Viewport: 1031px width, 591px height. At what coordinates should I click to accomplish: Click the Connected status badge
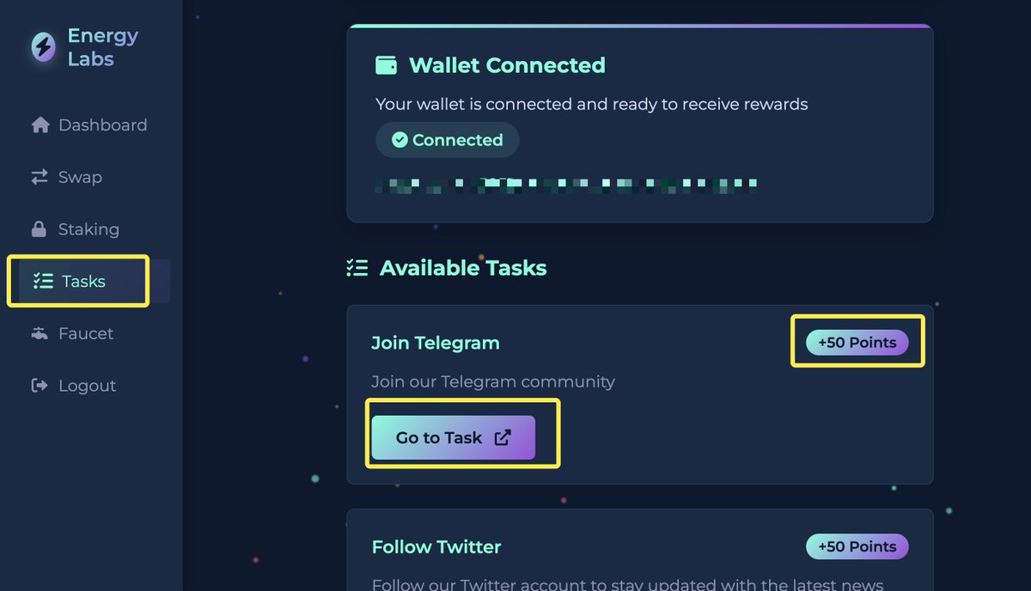(448, 140)
